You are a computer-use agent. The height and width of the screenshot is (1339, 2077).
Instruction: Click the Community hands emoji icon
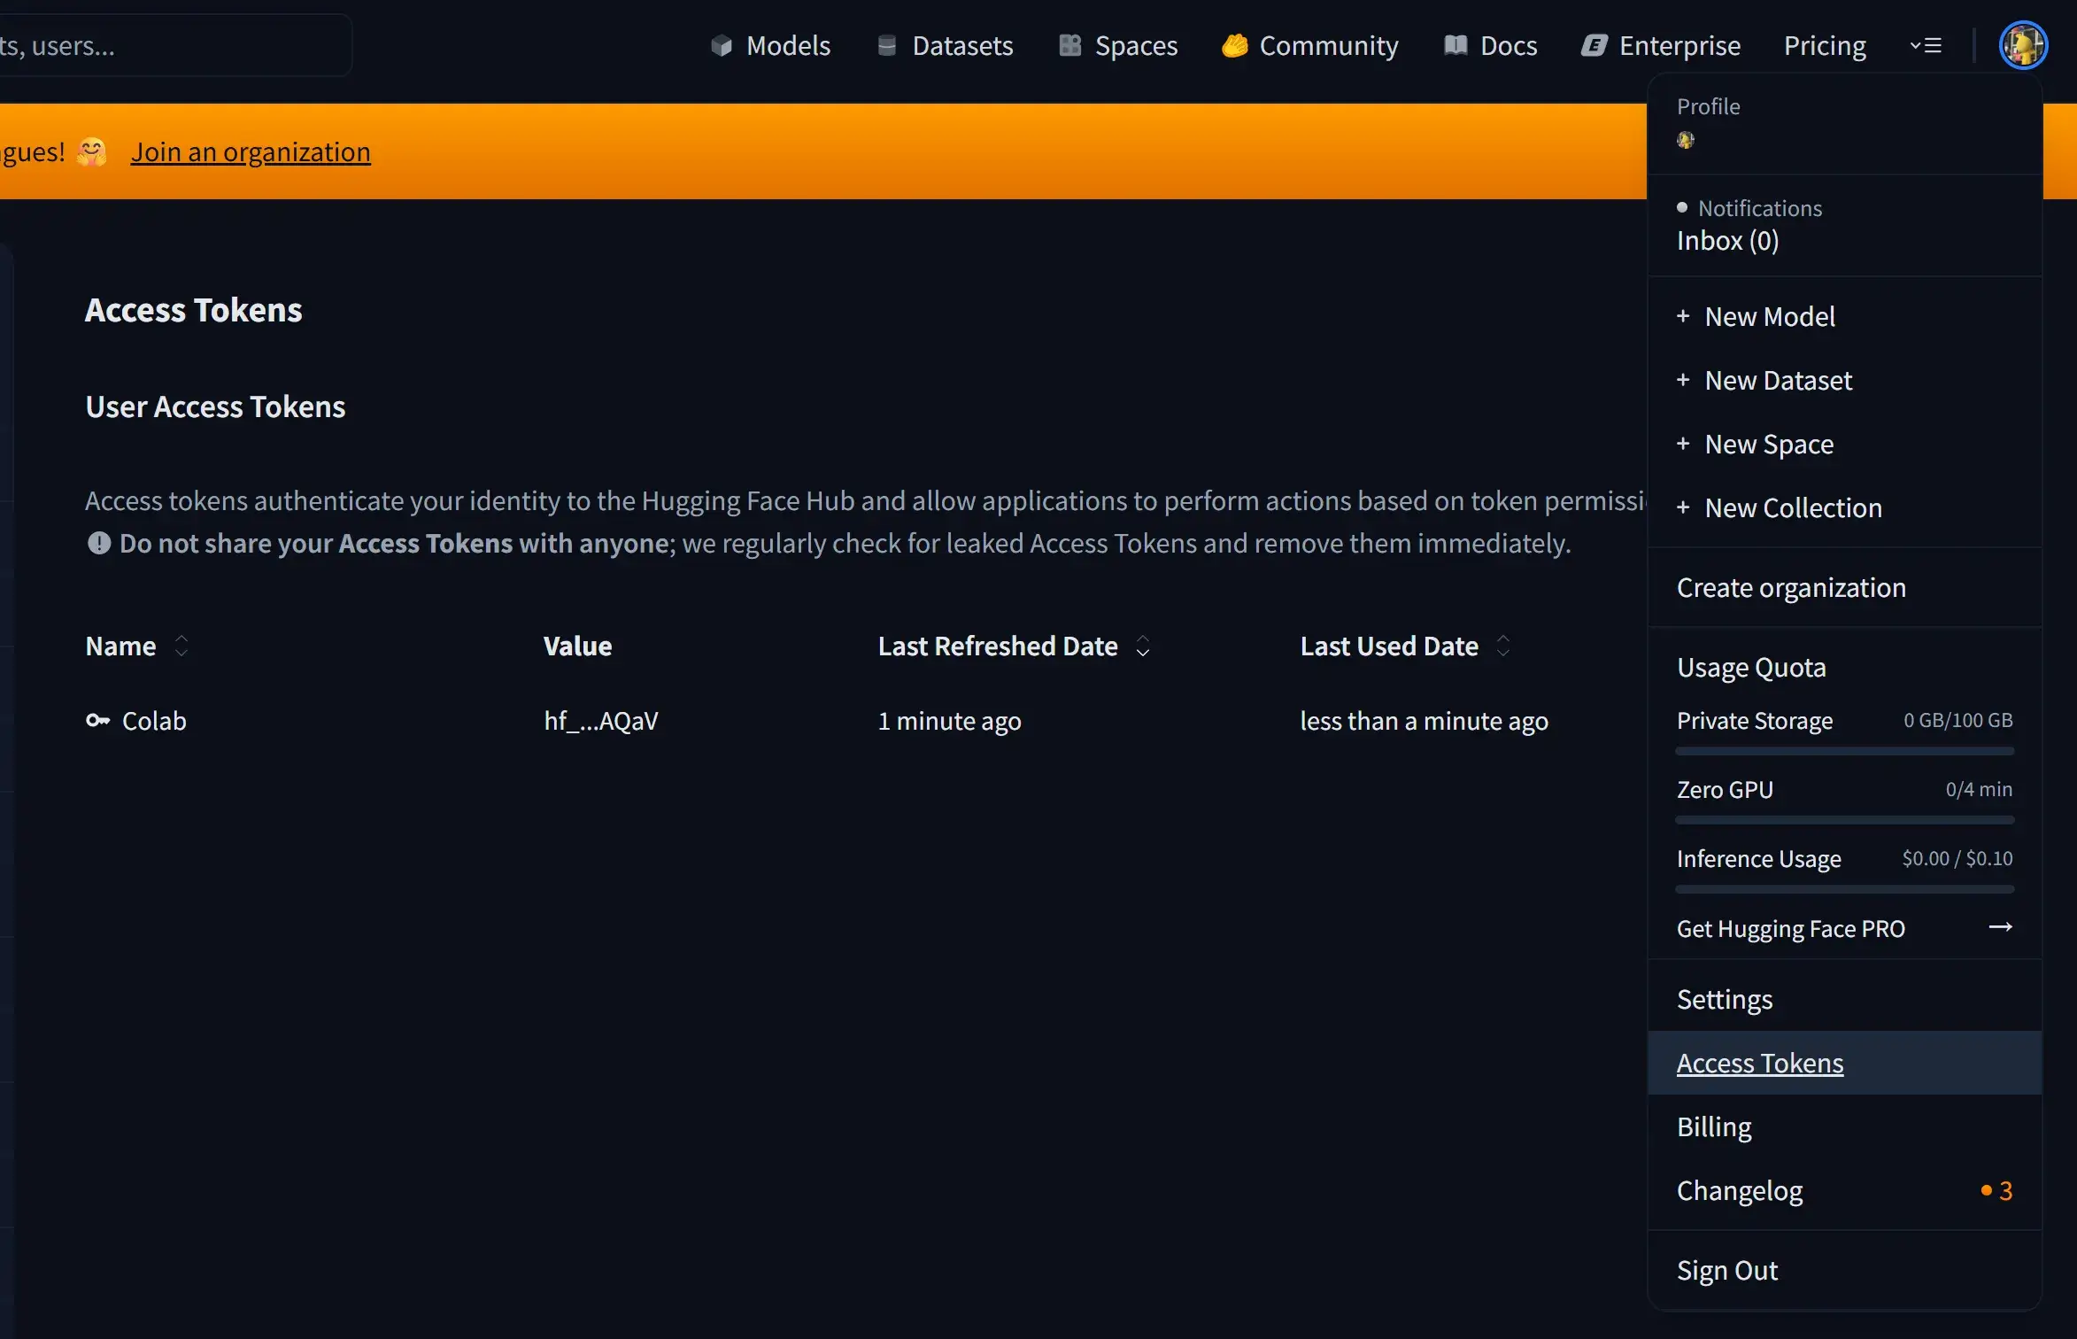click(1234, 45)
